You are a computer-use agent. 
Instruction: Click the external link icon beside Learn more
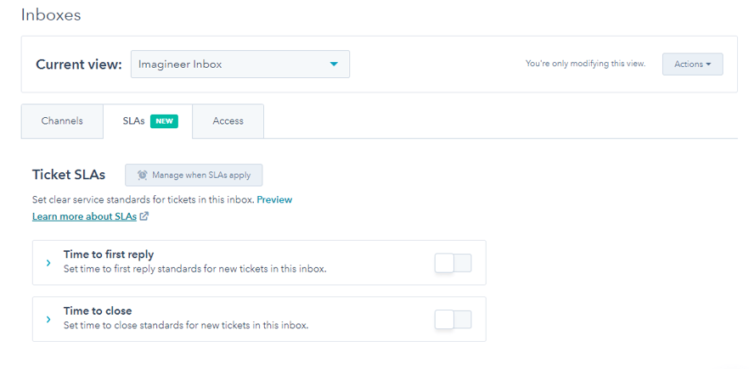click(x=144, y=216)
